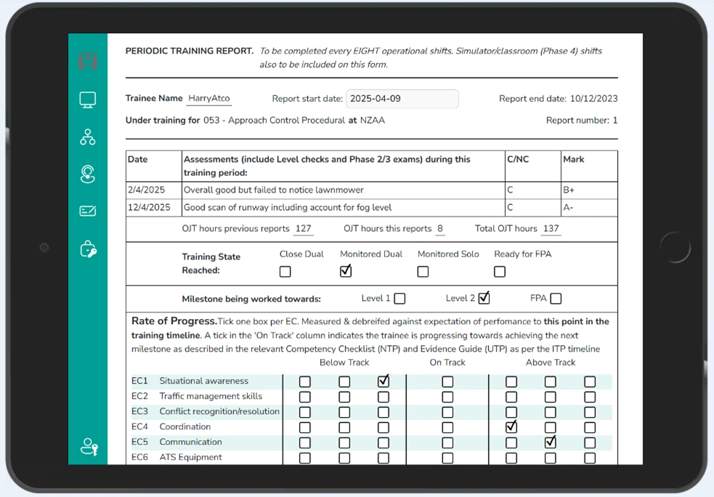Check the Ready for FPA box
714x497 pixels.
[x=500, y=272]
